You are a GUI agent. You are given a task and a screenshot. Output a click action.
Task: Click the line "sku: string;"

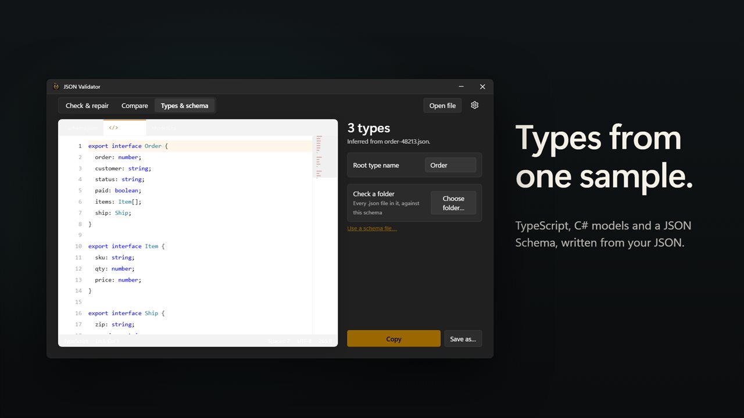point(115,257)
